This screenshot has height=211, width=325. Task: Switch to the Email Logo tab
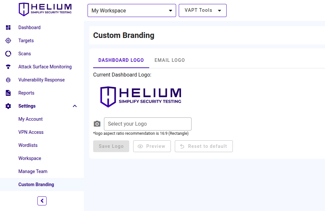point(169,60)
